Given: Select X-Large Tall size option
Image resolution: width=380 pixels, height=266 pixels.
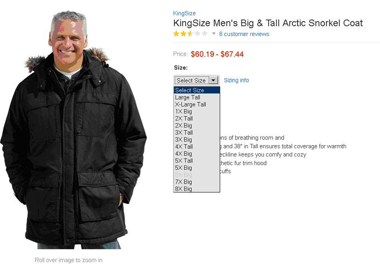Looking at the screenshot, I should (x=190, y=104).
